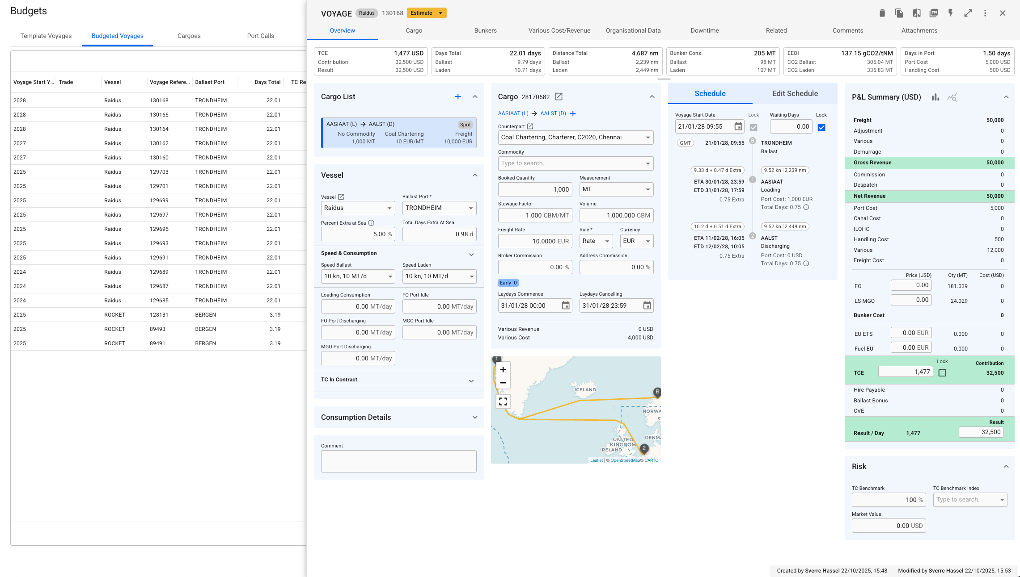Zoom in on the route map
Viewport: 1020px width, 577px height.
pos(503,369)
